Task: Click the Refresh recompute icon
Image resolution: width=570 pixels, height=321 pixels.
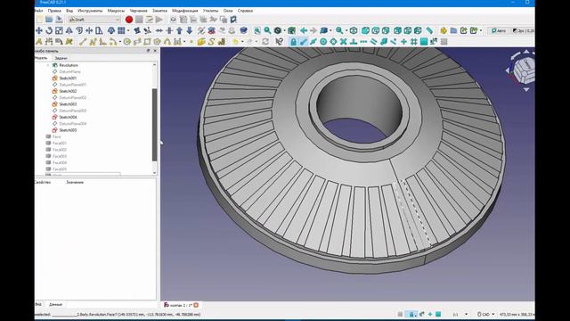Action: tap(265, 42)
